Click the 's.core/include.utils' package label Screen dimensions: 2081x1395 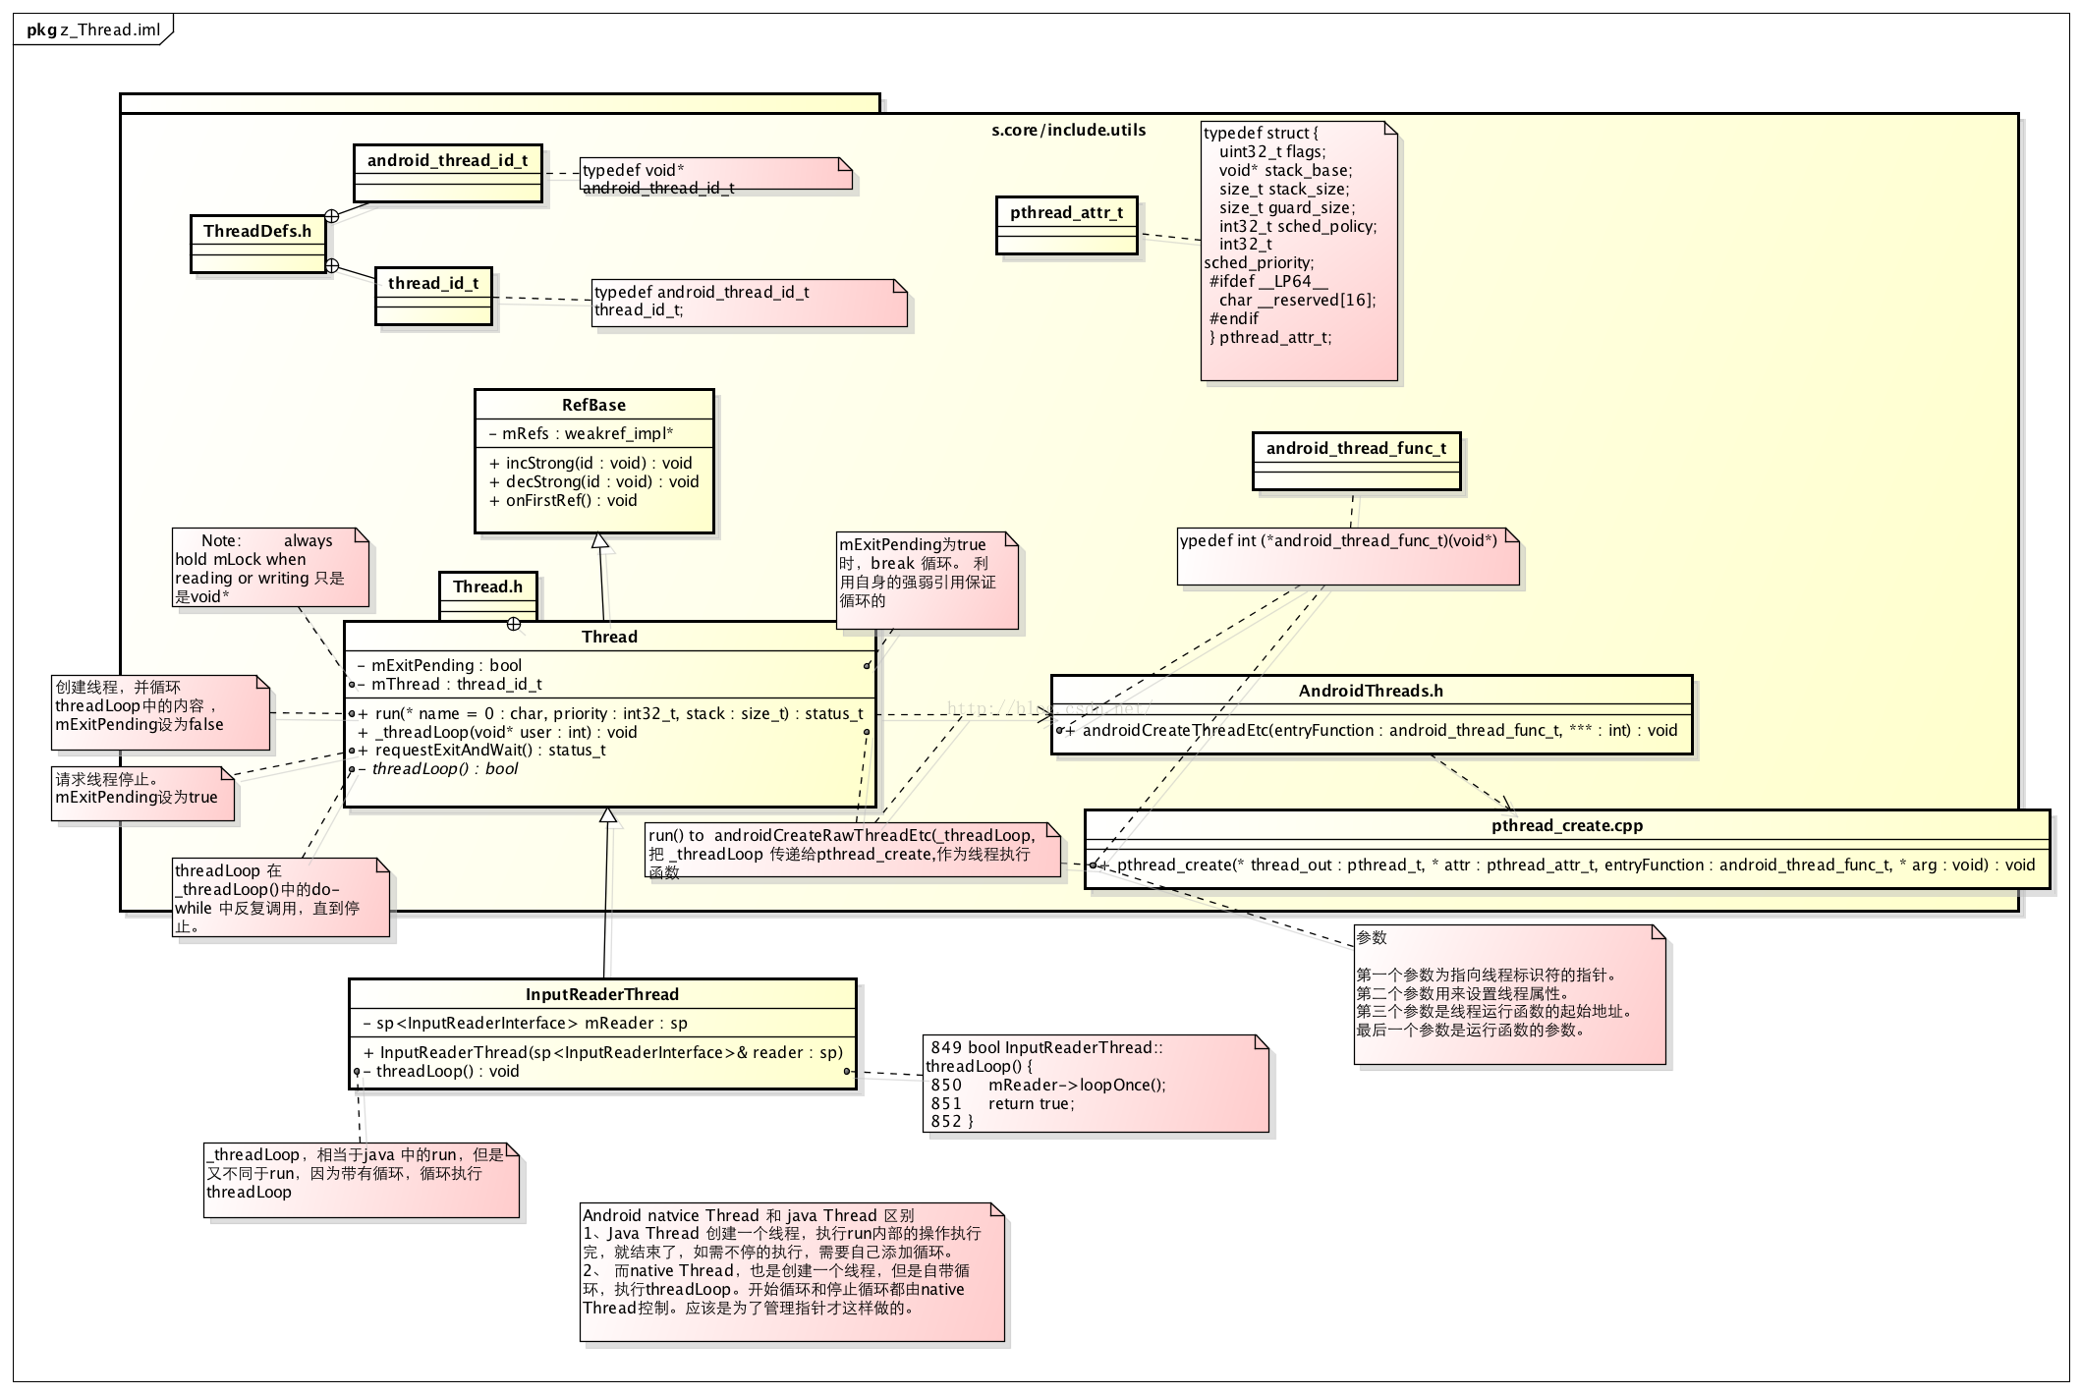1068,130
